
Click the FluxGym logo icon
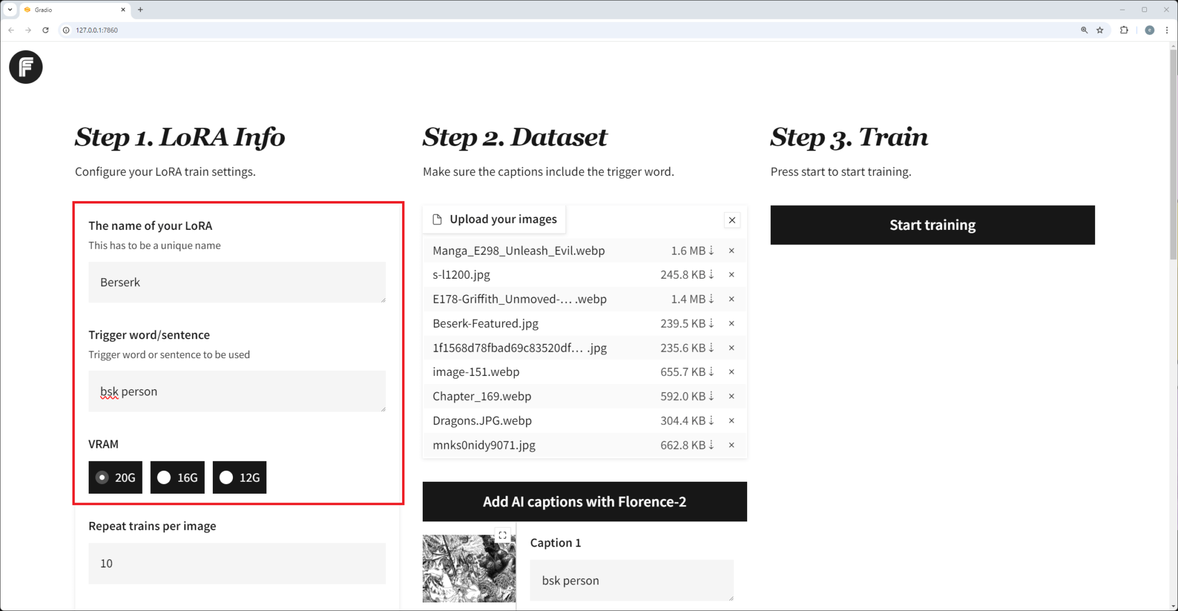coord(26,67)
